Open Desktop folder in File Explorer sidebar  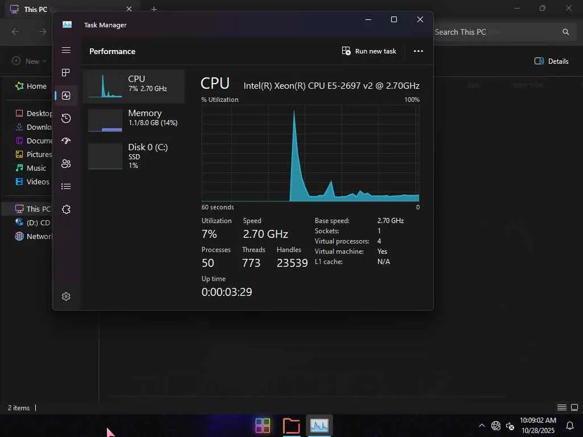(34, 113)
